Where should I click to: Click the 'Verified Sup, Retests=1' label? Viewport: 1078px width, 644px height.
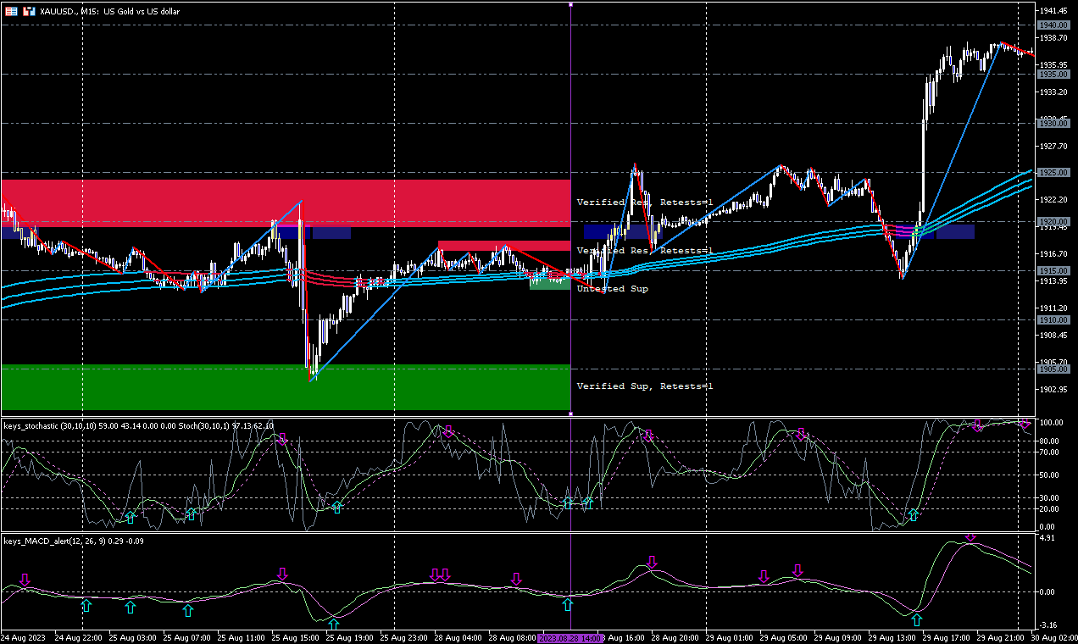(645, 386)
